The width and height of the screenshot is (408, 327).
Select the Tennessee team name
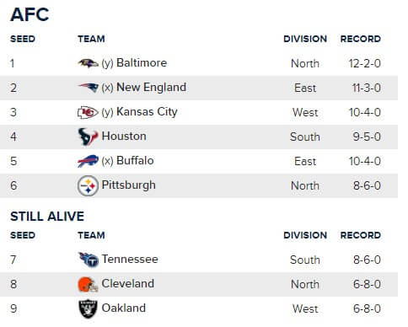click(x=130, y=259)
